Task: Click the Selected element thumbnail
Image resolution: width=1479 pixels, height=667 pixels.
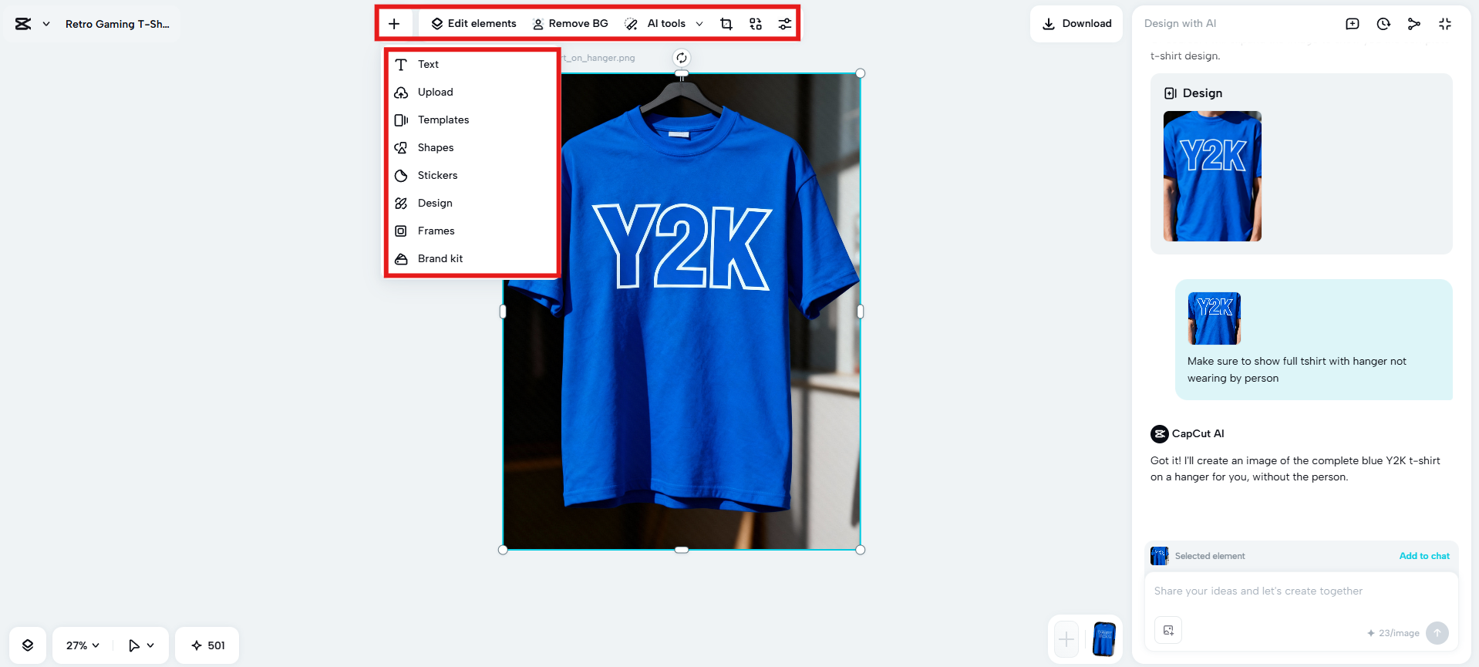Action: (x=1159, y=556)
